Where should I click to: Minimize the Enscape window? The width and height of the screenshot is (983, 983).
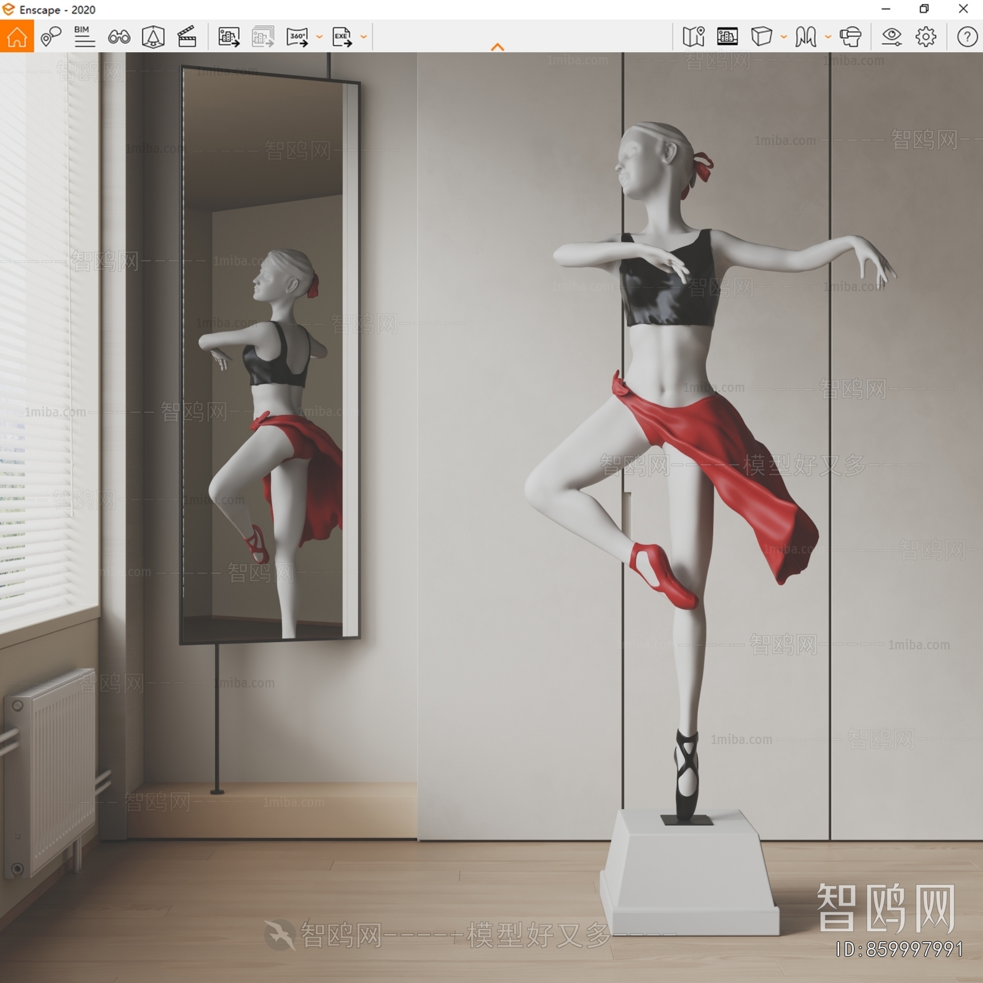tap(886, 9)
